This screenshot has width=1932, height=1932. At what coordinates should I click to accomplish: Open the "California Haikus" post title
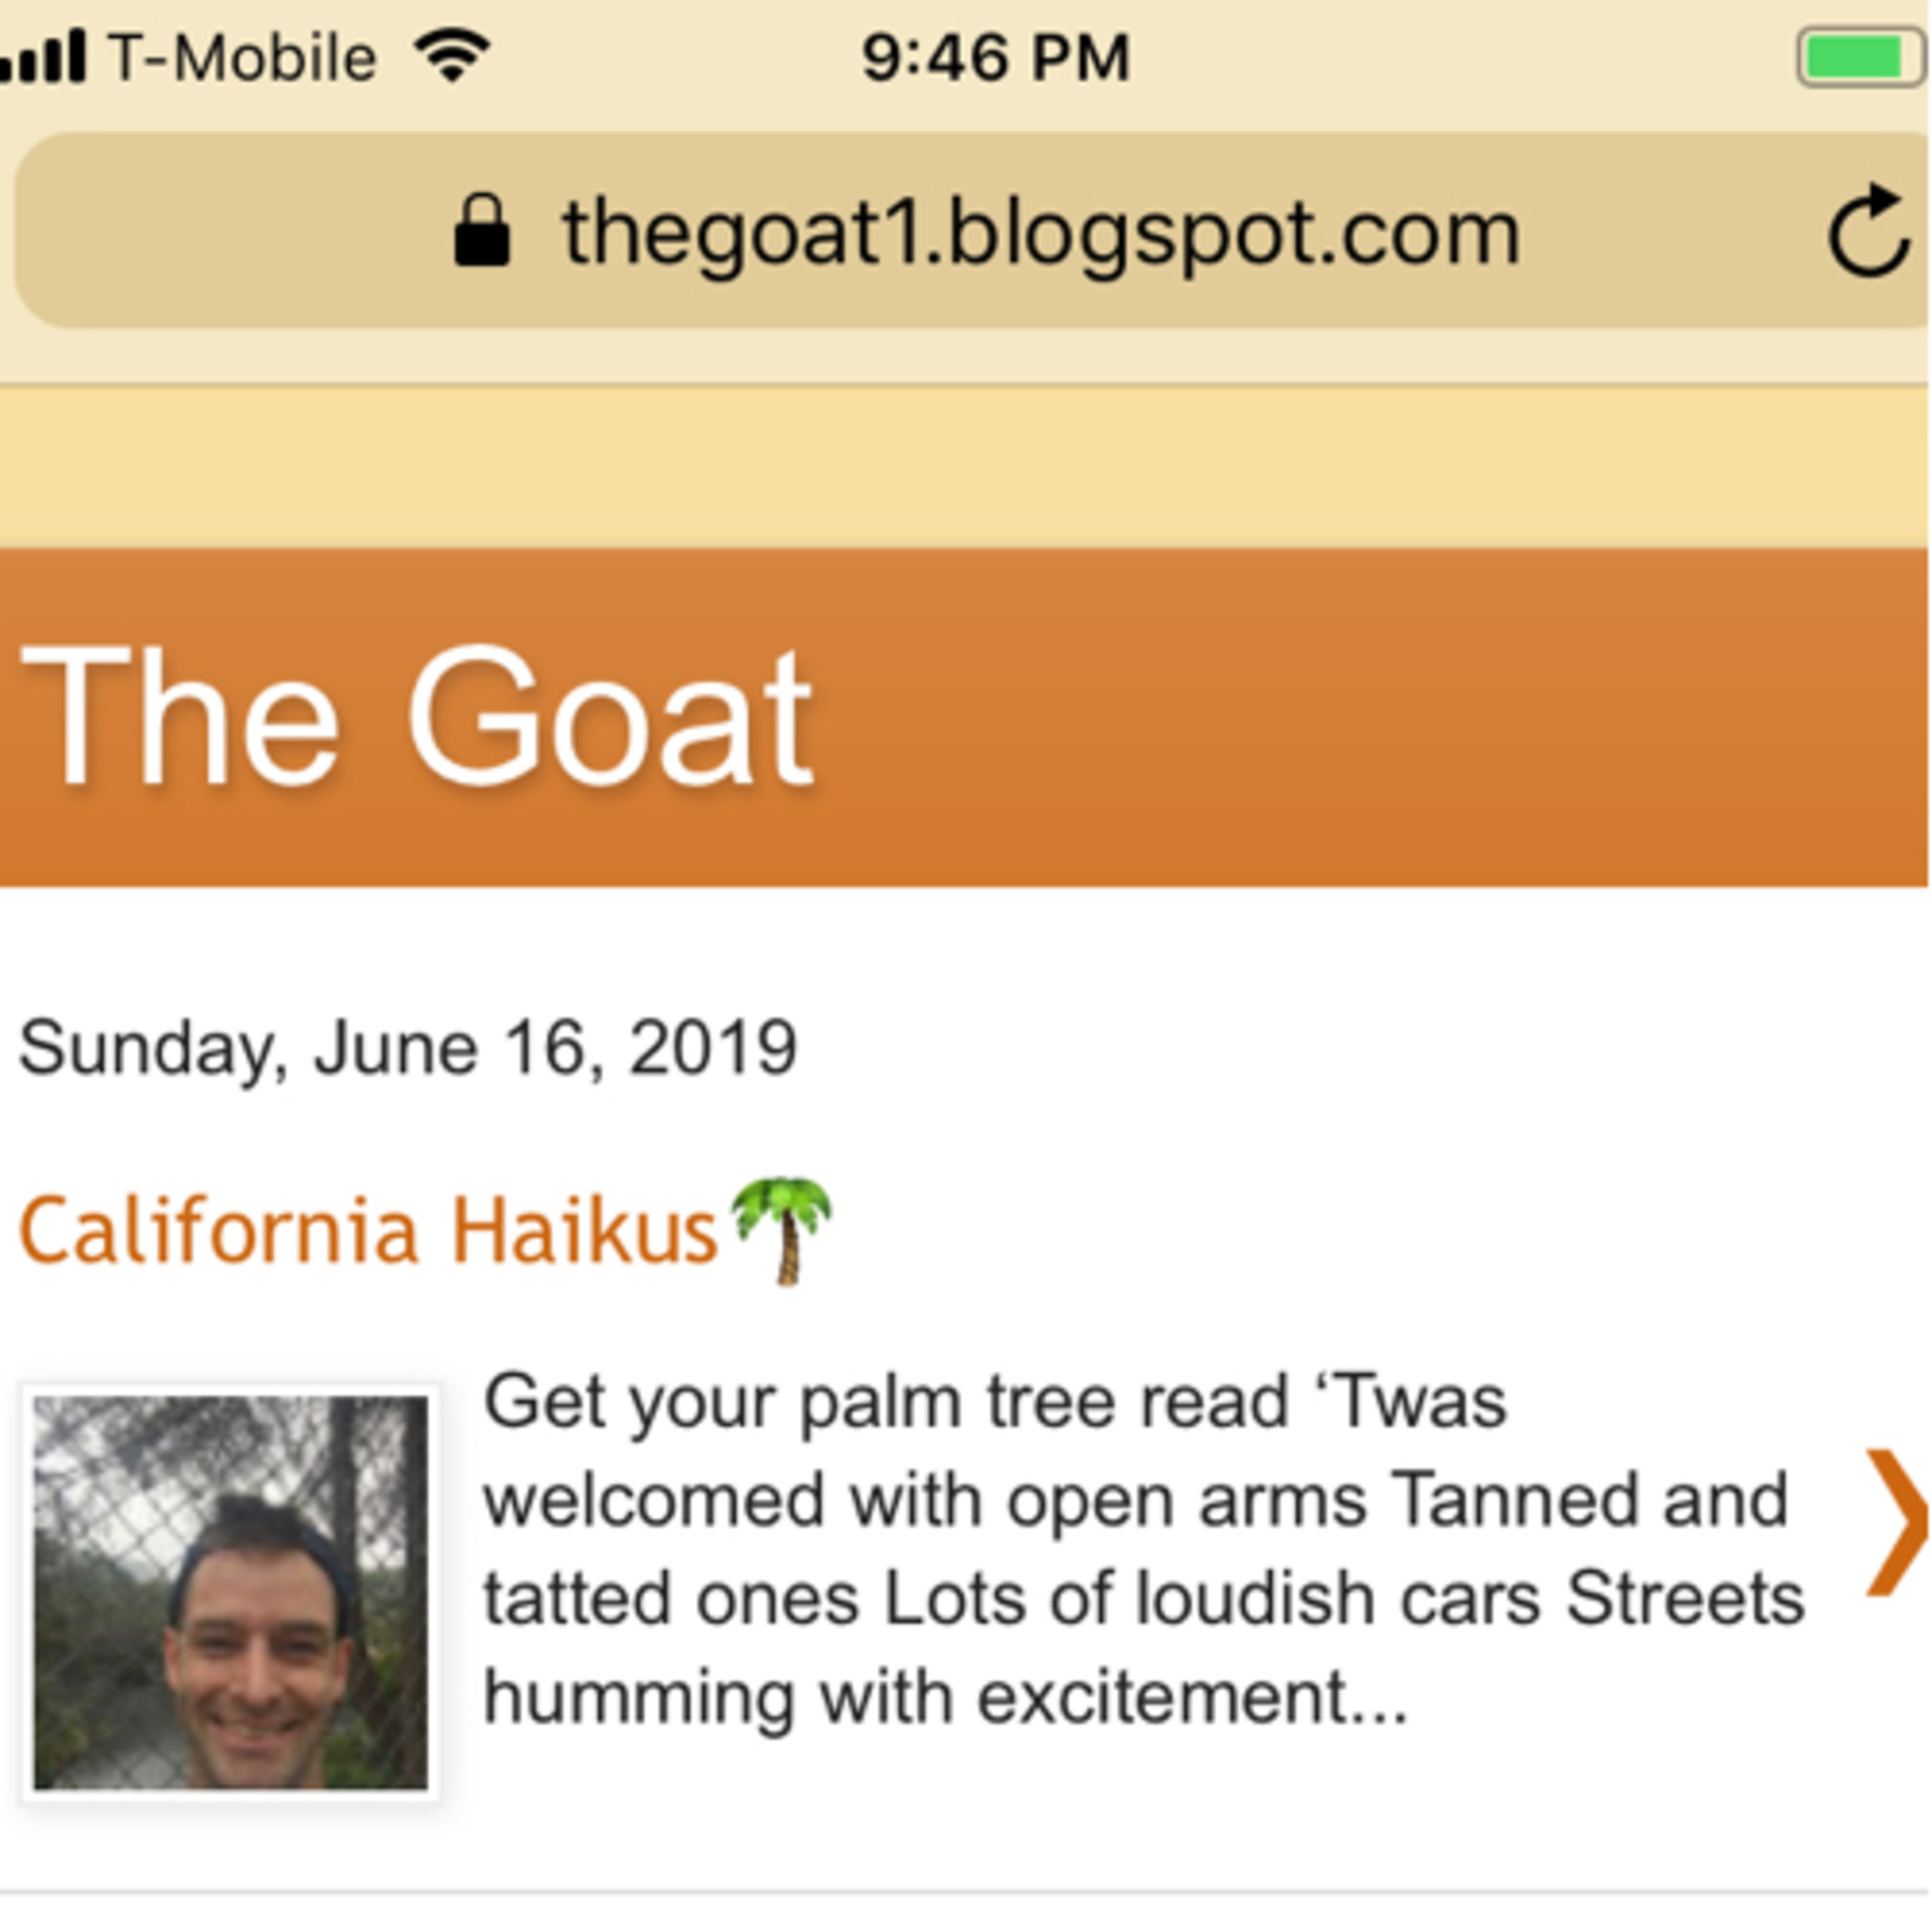[369, 1231]
